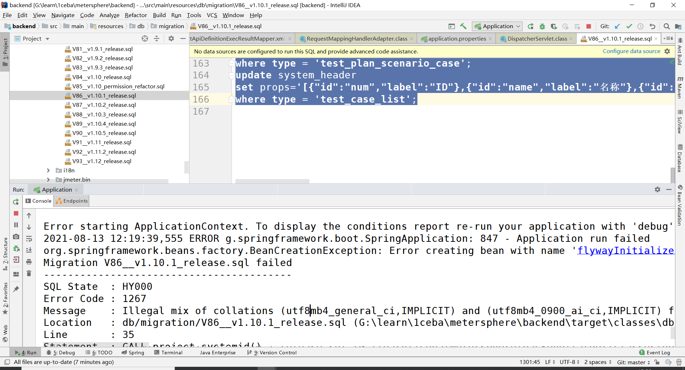Screen dimensions: 685x370
Task: Toggle the Structure tool window
Action: coord(5,254)
